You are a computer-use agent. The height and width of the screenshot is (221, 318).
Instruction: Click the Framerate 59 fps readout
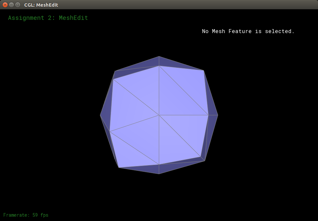tap(26, 215)
